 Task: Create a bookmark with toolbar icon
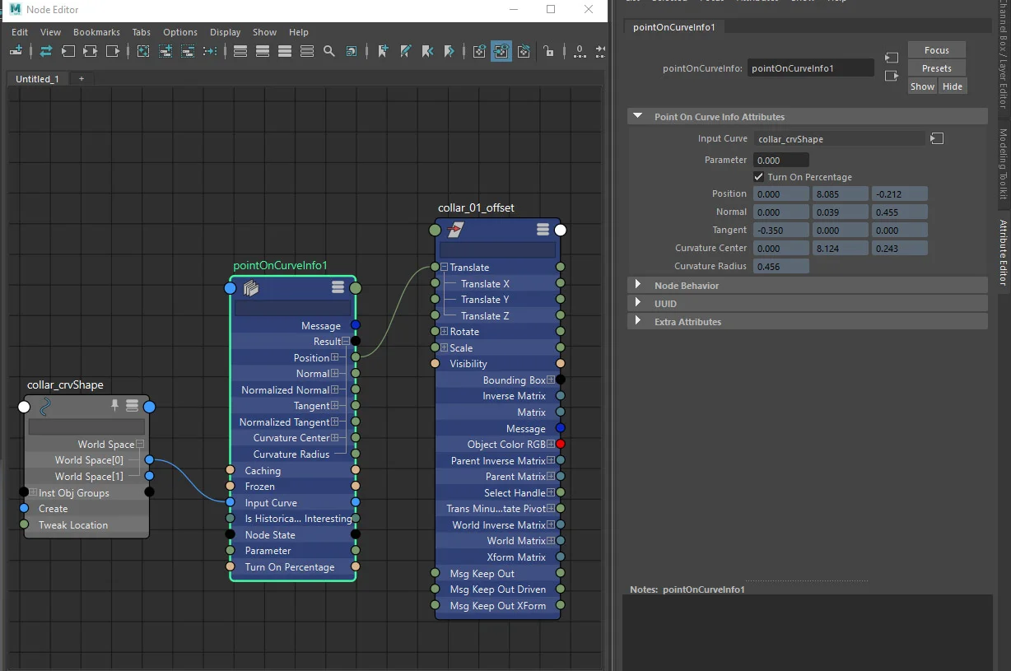click(383, 51)
